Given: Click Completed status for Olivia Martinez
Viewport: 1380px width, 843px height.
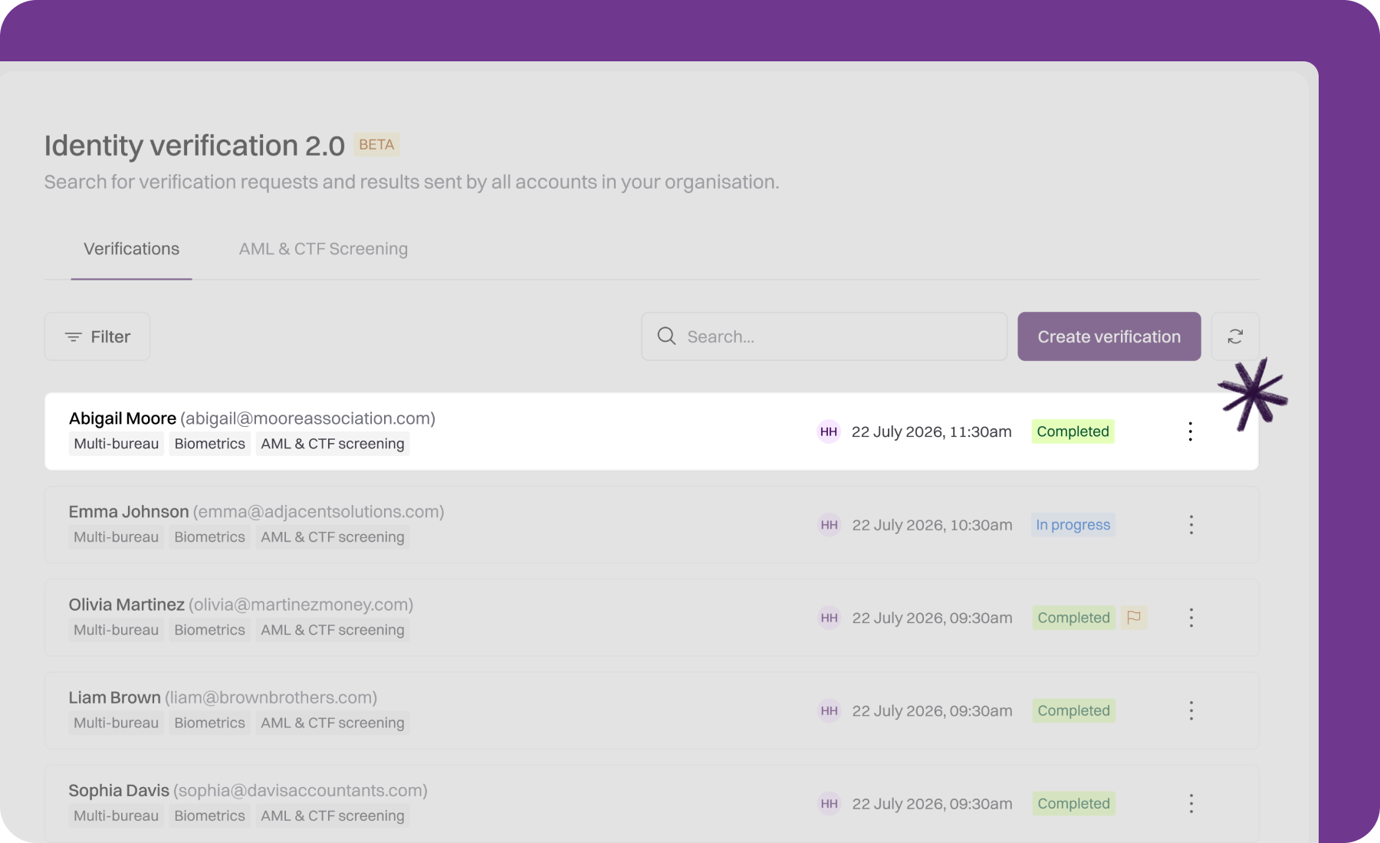Looking at the screenshot, I should (1073, 618).
